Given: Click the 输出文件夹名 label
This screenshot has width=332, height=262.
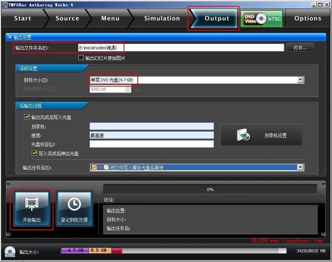Looking at the screenshot, I should (x=32, y=48).
